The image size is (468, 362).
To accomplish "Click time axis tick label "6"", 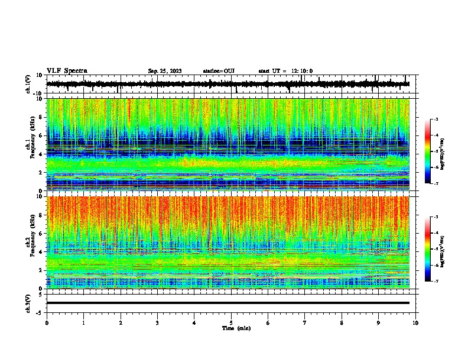I will click(x=268, y=323).
